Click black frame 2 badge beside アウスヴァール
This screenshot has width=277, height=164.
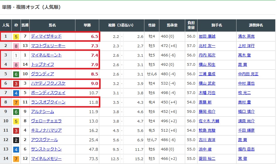point(16,140)
